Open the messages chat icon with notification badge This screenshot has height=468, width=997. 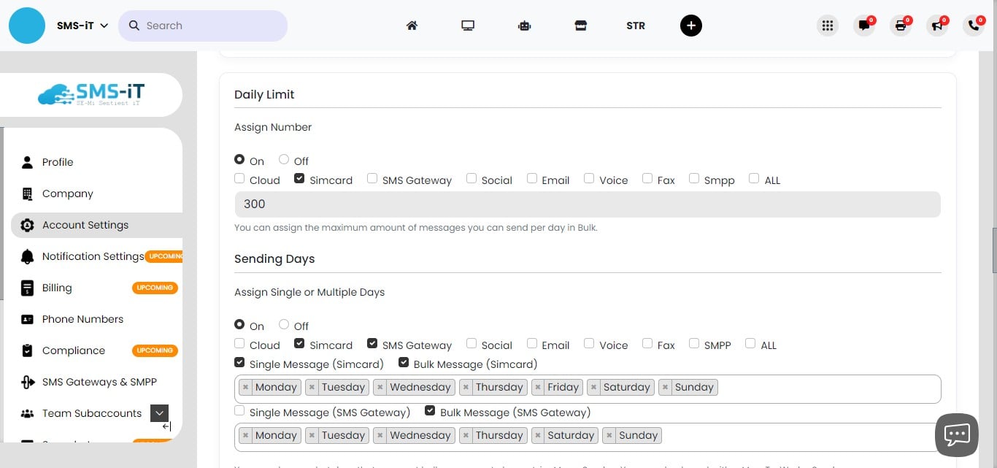tap(864, 25)
